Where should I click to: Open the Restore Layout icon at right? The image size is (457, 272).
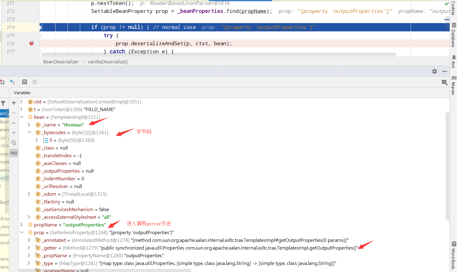click(444, 82)
